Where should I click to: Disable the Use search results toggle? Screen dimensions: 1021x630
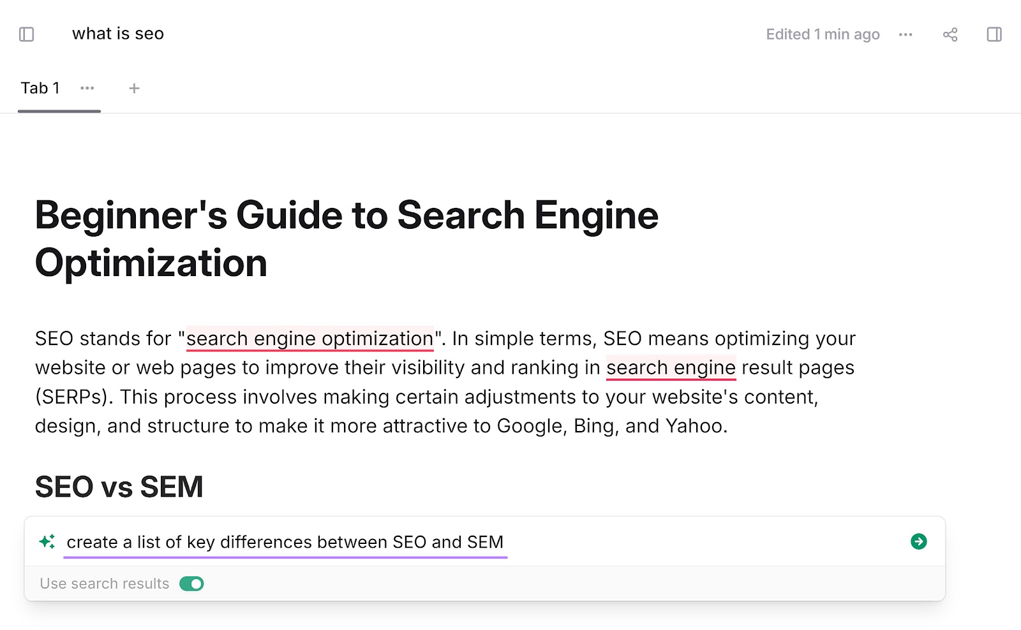(x=191, y=583)
